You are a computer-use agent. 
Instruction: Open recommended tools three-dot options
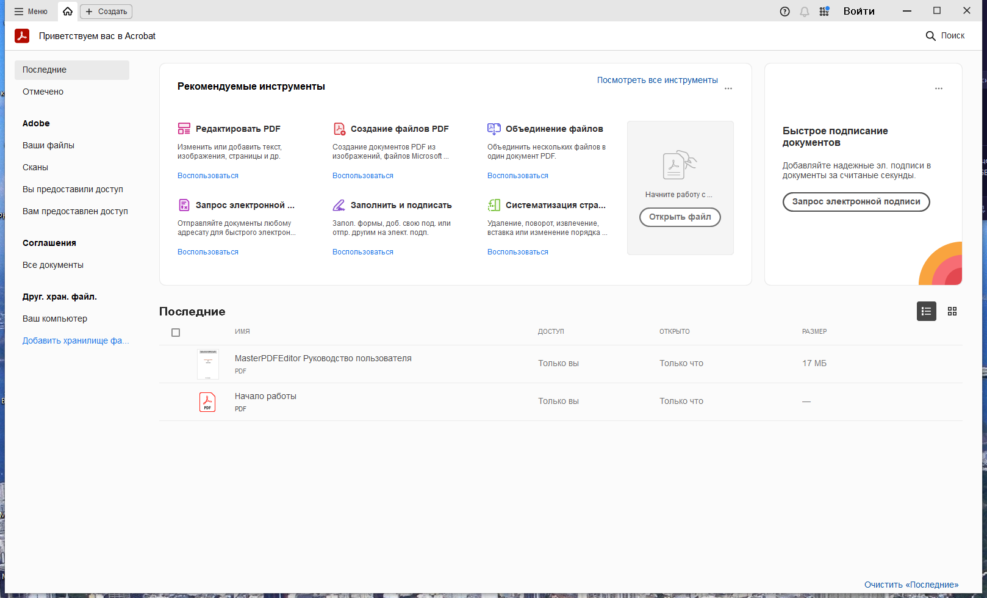click(728, 88)
